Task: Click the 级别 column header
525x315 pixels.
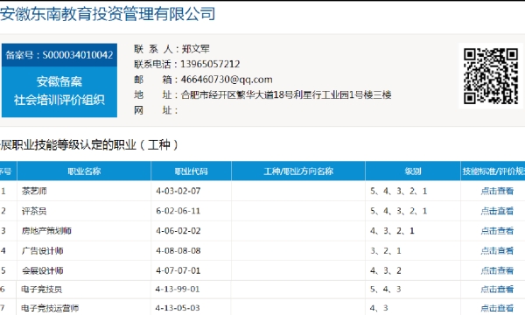Action: 413,171
